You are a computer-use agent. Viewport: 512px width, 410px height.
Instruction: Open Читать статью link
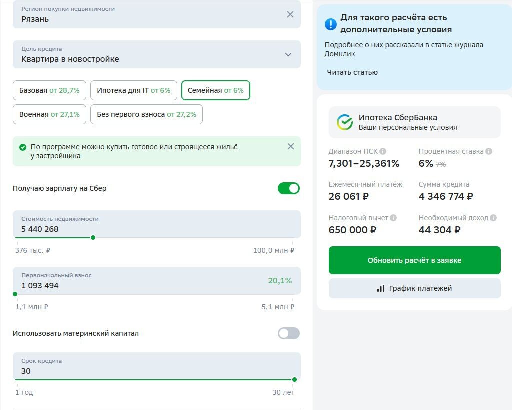(352, 72)
